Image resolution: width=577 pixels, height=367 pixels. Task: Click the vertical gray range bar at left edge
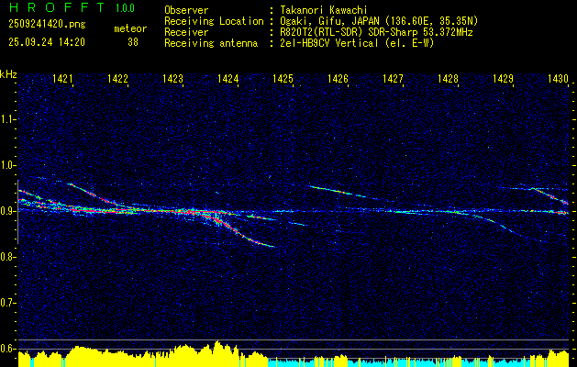[x=17, y=212]
